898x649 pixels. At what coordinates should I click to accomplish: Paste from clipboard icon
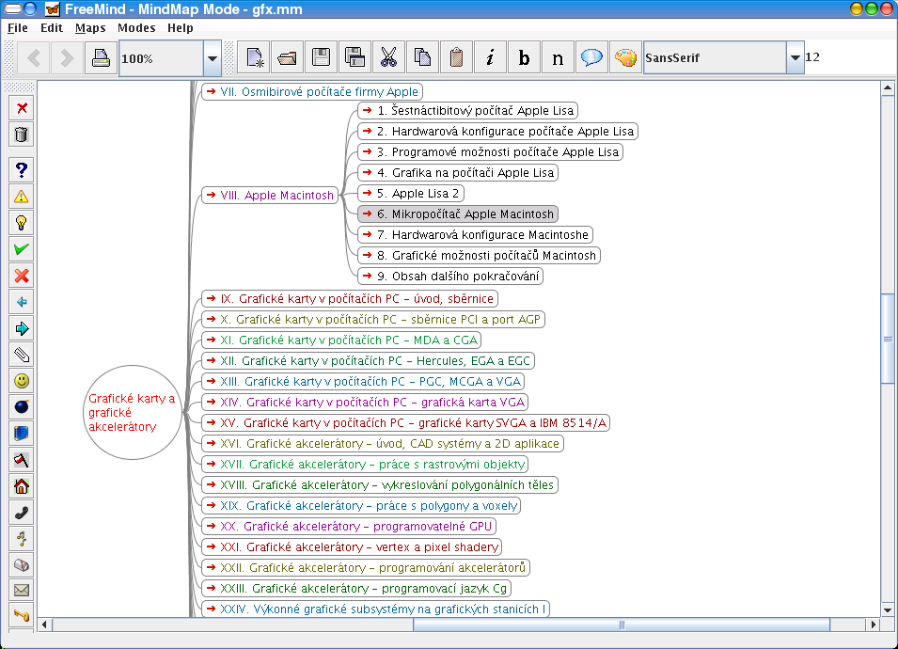[456, 58]
